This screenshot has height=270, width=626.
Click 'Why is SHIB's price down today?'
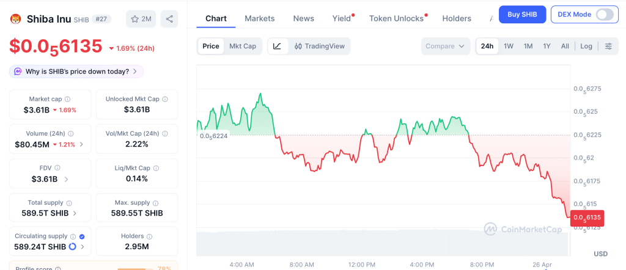pos(76,71)
